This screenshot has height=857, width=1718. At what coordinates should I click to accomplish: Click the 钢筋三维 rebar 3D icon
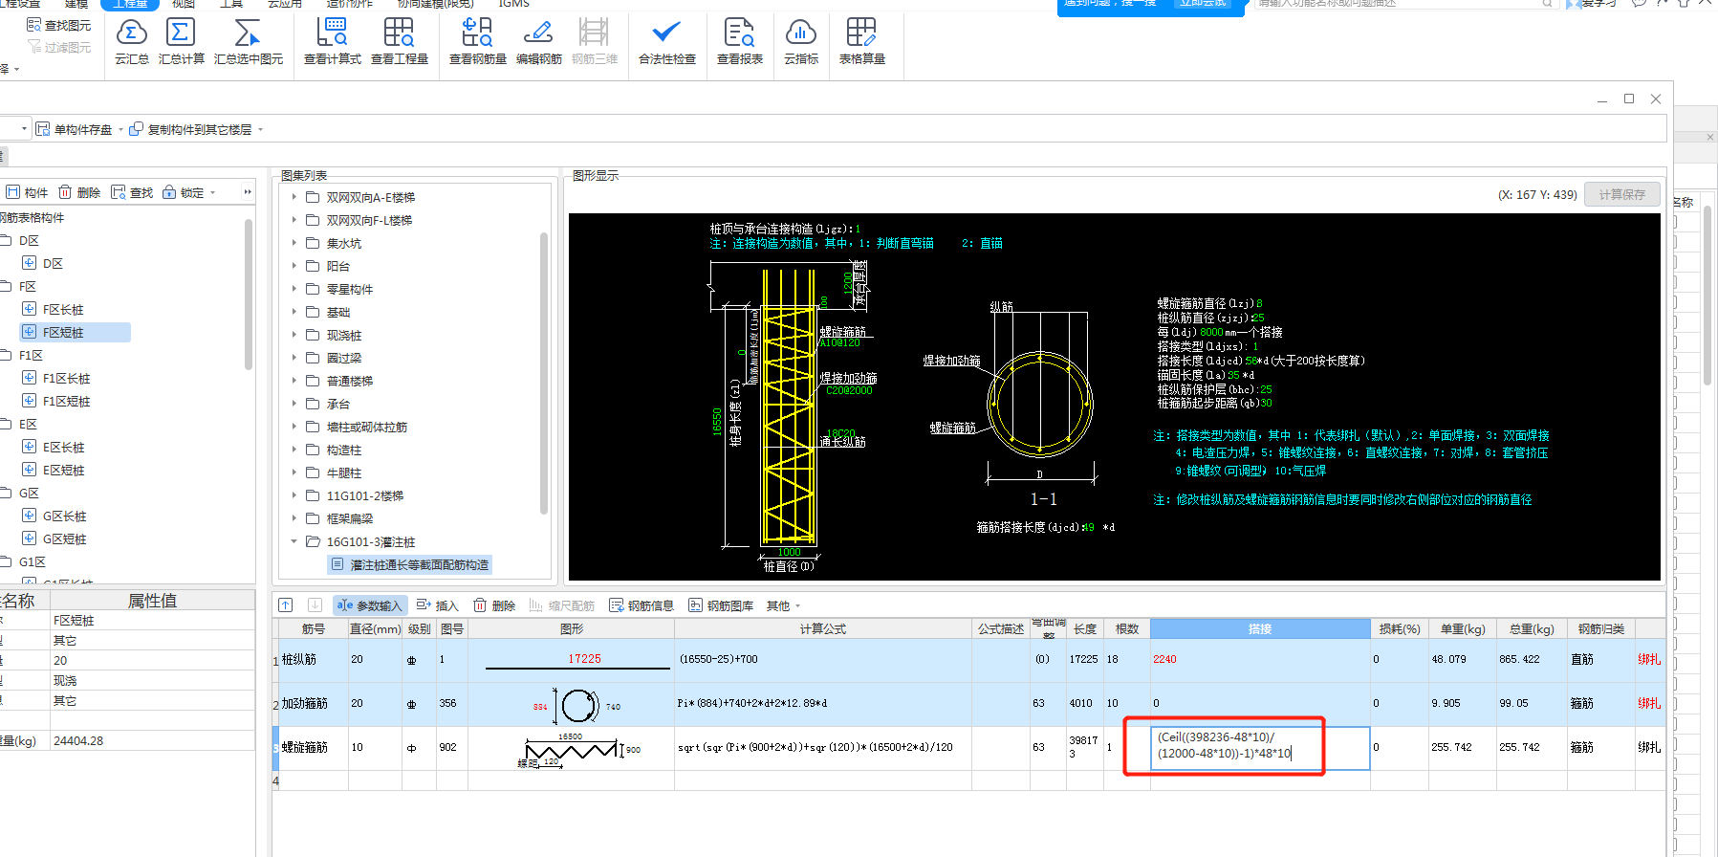[594, 42]
